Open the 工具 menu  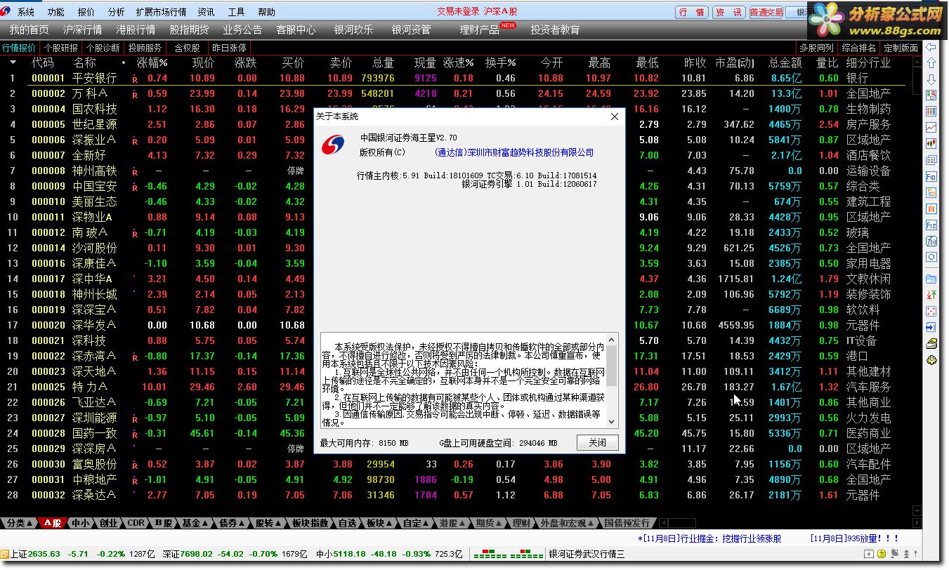[237, 12]
